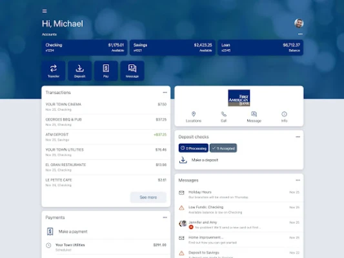344x258 pixels.
Task: Select the Checking account tile
Action: (x=85, y=48)
